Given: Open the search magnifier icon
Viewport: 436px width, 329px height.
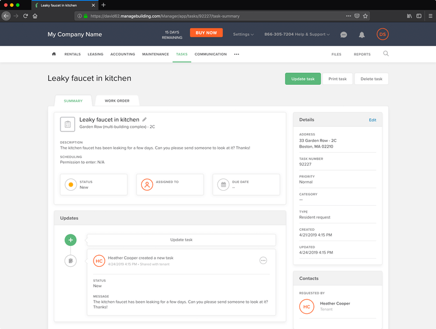Looking at the screenshot, I should click(x=385, y=53).
